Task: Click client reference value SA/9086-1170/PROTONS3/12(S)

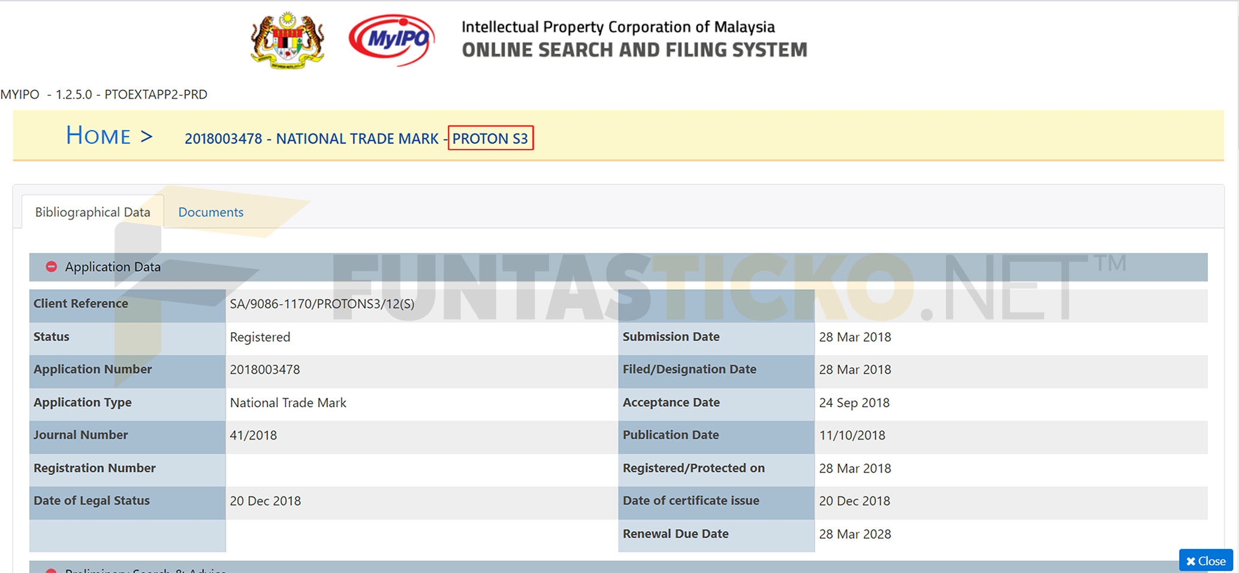Action: point(322,304)
